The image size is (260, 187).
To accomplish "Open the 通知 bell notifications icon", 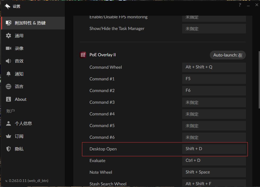I will point(8,74).
